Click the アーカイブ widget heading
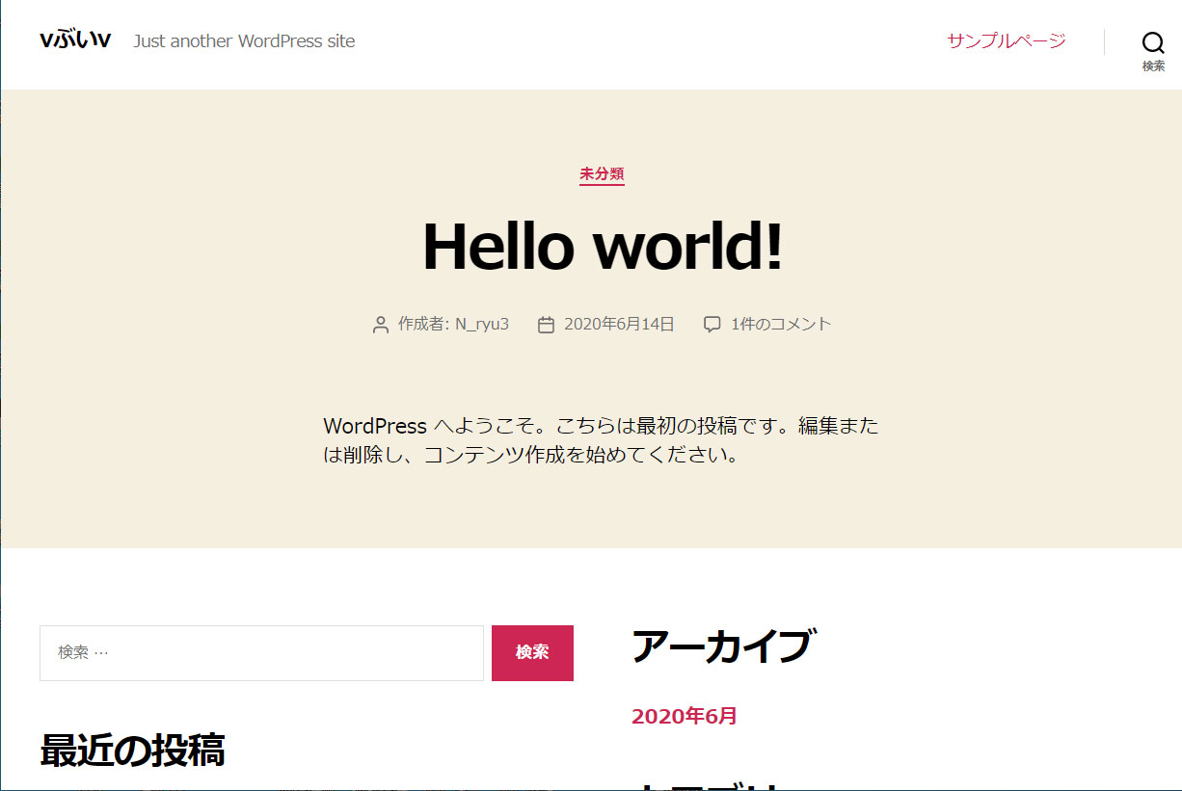 tap(719, 646)
